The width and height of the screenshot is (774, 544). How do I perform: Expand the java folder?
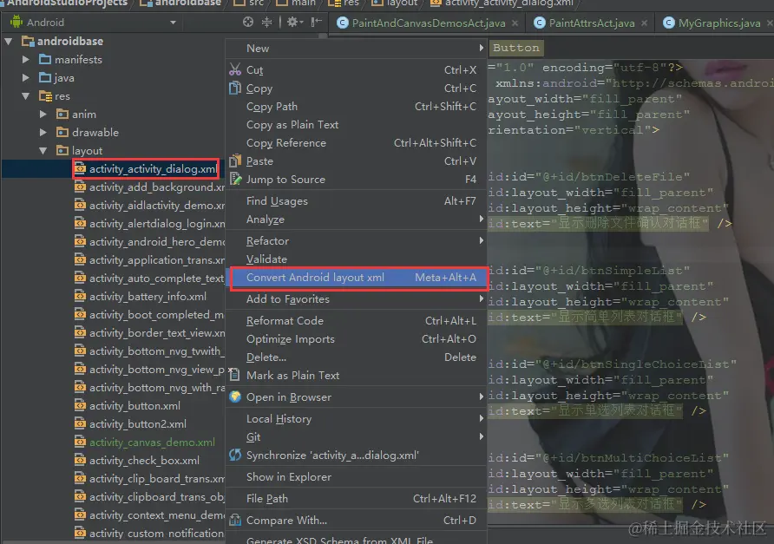[26, 78]
